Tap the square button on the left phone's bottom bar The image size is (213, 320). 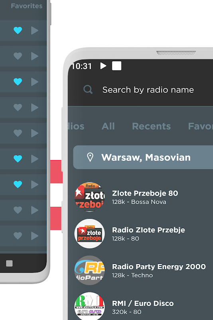pyautogui.click(x=9, y=263)
